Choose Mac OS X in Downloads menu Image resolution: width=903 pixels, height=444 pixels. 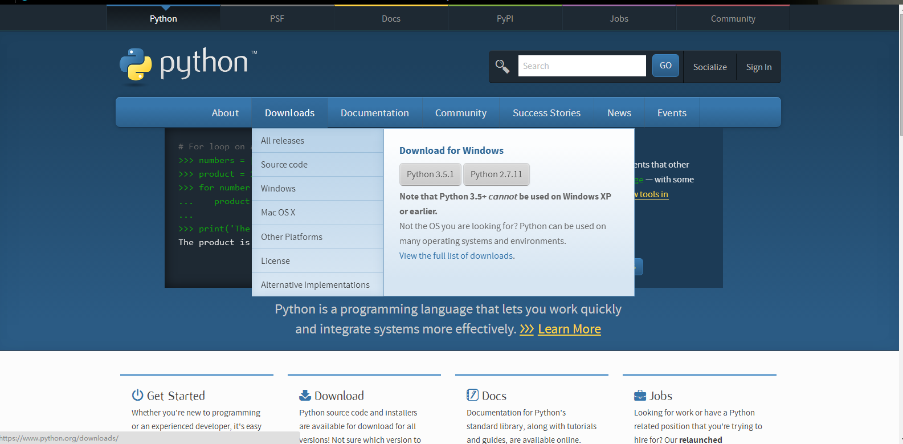coord(317,212)
